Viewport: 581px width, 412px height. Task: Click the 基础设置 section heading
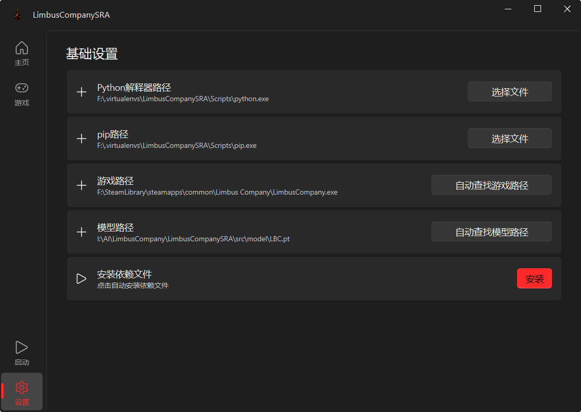click(x=92, y=54)
